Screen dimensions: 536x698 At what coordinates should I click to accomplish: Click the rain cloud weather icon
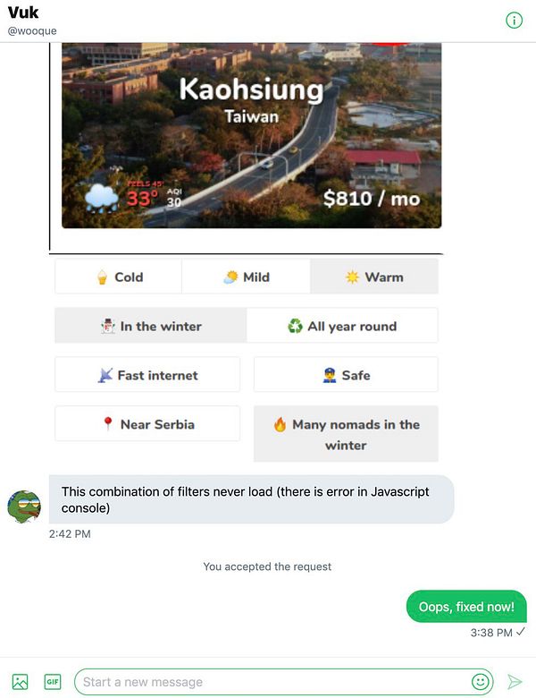[101, 197]
